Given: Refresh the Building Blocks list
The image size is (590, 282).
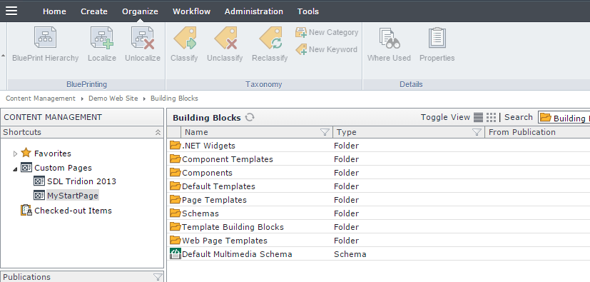Looking at the screenshot, I should (x=250, y=118).
